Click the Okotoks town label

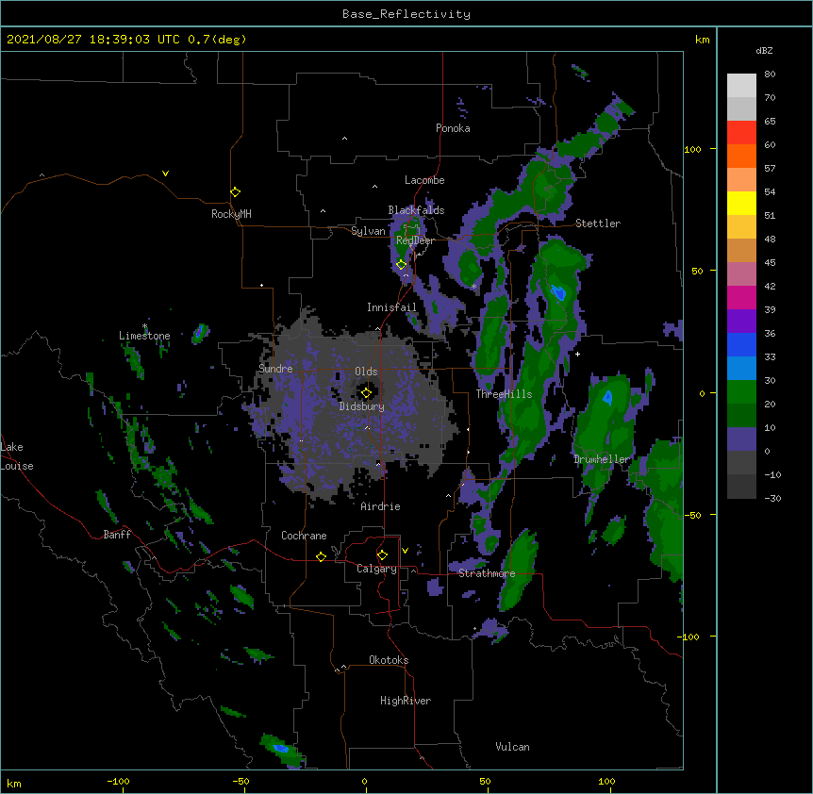point(389,660)
